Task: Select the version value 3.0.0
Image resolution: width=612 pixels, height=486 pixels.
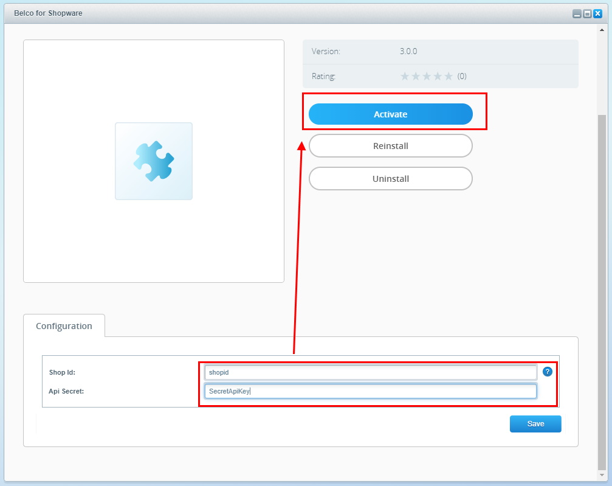Action: point(408,51)
